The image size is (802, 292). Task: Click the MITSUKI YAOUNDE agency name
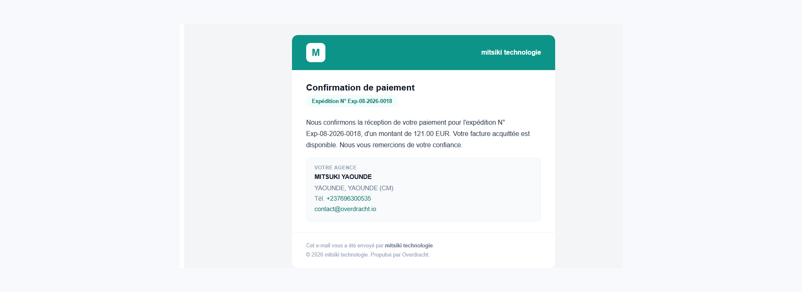coord(343,177)
